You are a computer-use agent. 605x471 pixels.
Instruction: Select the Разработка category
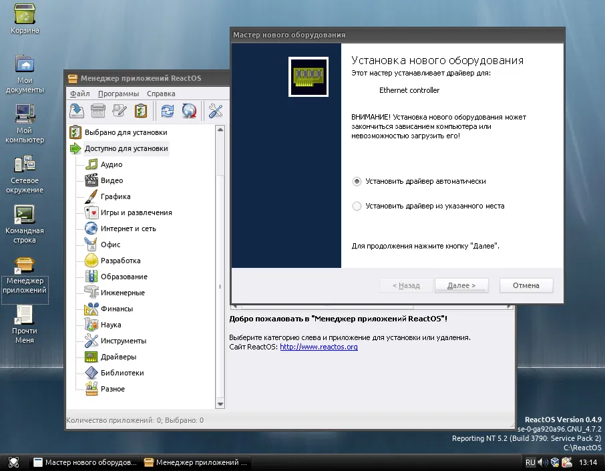coord(120,261)
